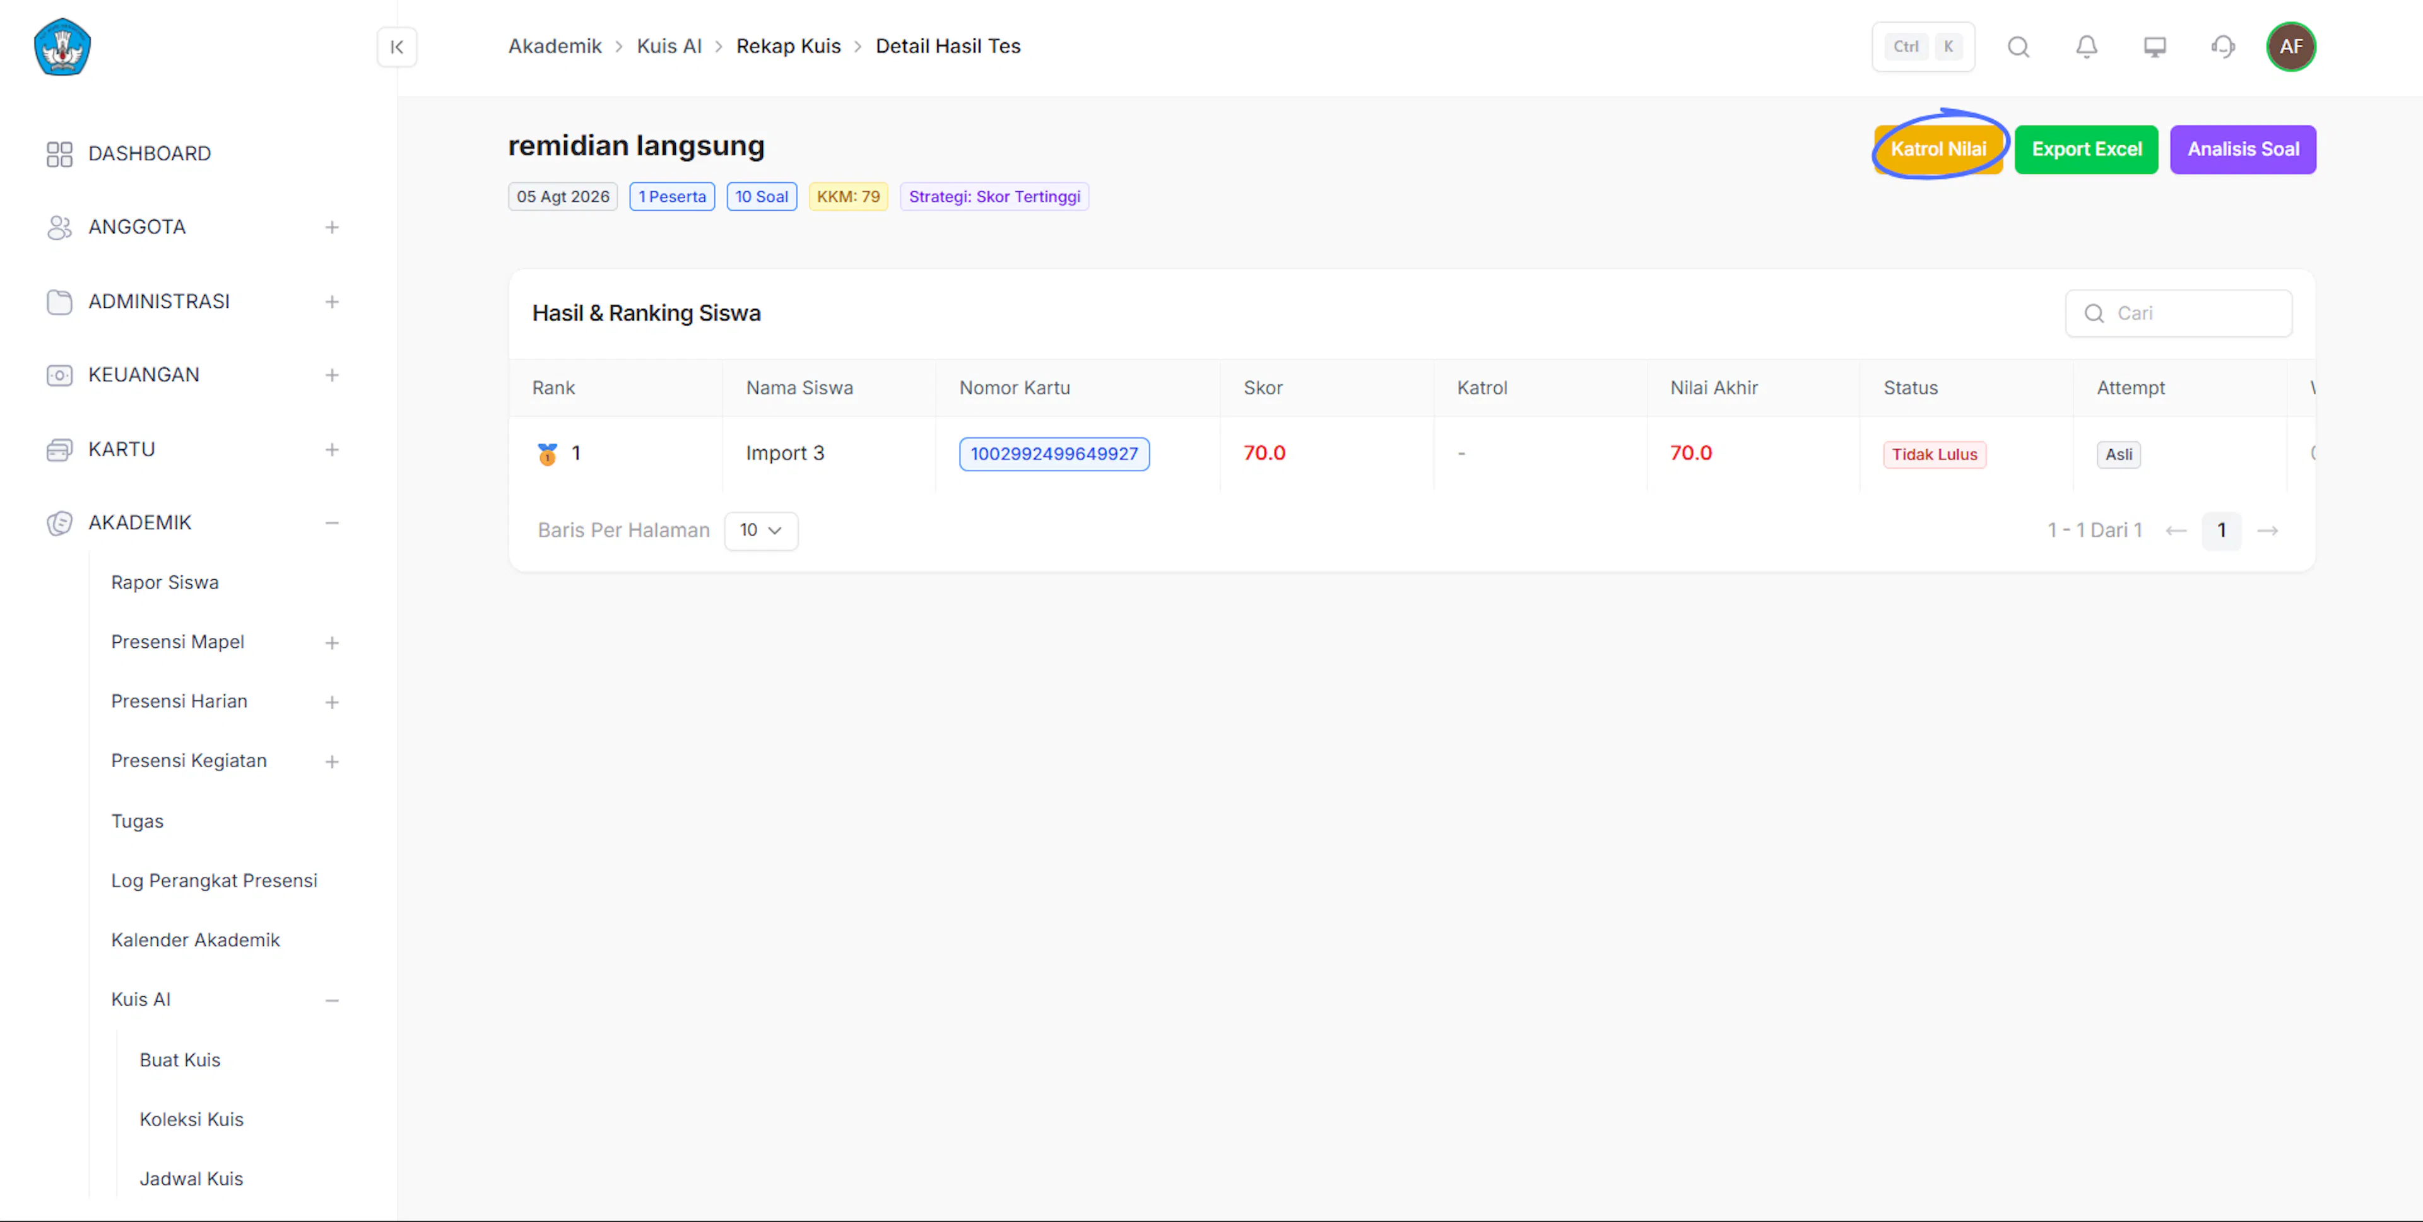The height and width of the screenshot is (1222, 2423).
Task: Click the Ctrl K shortcut button
Action: click(1923, 47)
